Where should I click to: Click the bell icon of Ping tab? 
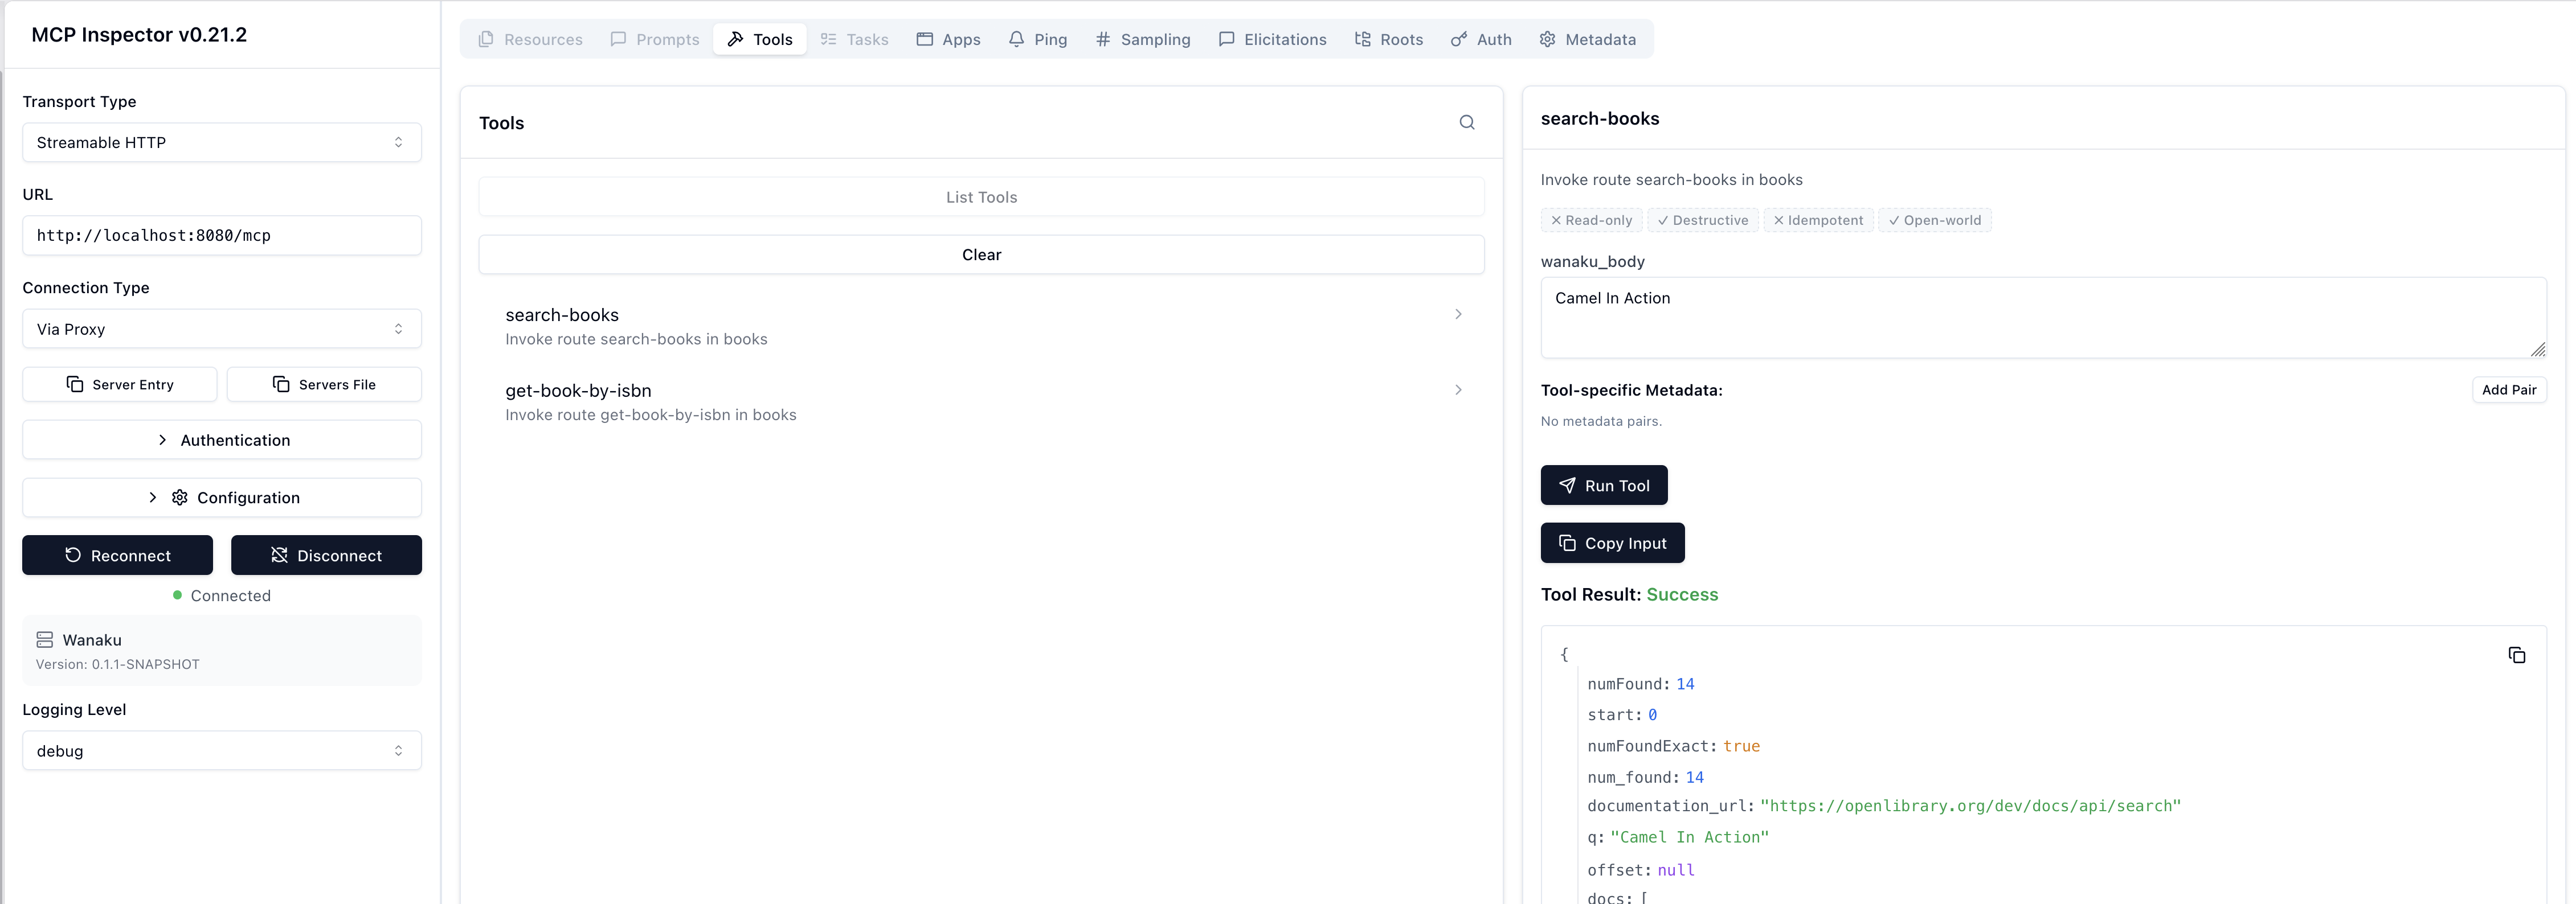point(1016,39)
